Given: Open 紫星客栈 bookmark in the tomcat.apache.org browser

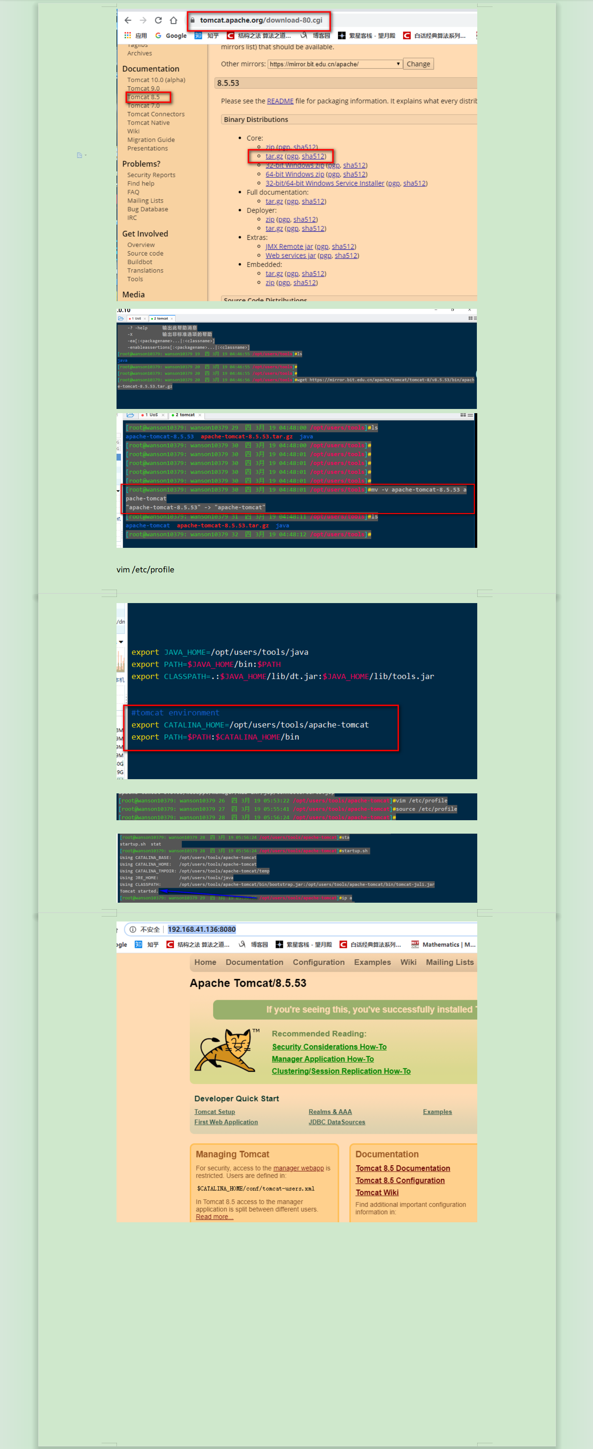Looking at the screenshot, I should pyautogui.click(x=366, y=35).
